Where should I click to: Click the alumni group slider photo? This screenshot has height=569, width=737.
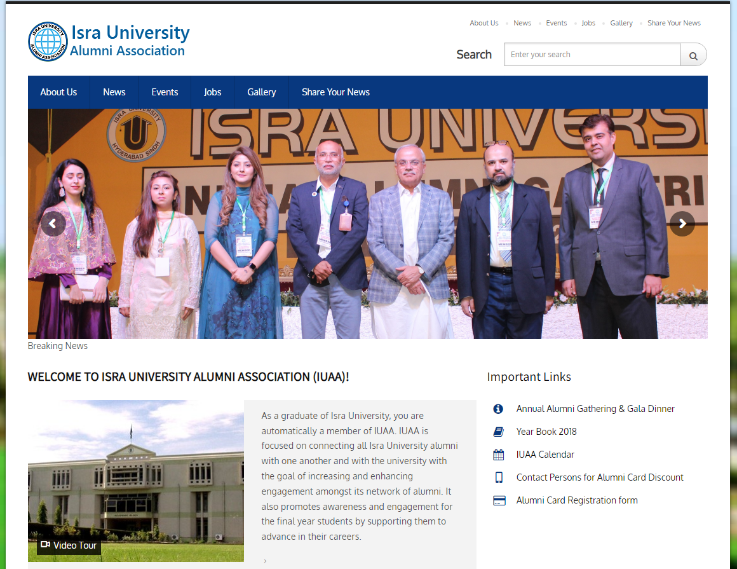[368, 224]
